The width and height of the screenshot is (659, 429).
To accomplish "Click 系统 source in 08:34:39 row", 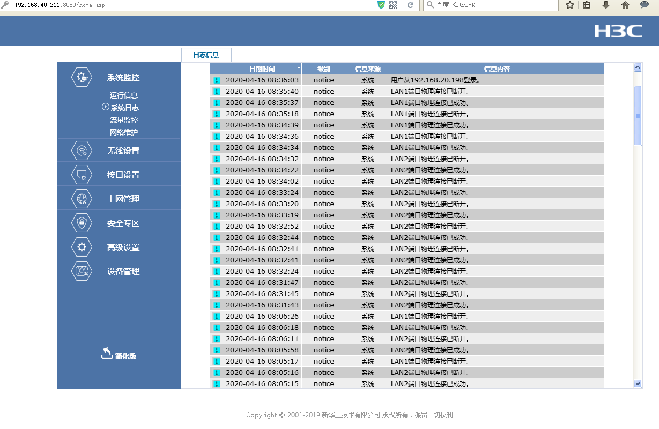I will pos(368,125).
